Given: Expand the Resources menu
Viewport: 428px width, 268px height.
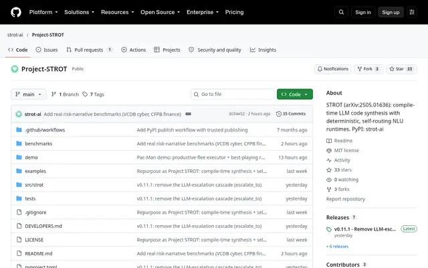Looking at the screenshot, I should point(118,12).
